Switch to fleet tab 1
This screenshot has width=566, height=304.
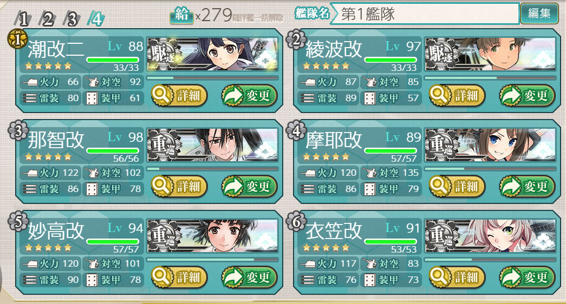pyautogui.click(x=22, y=19)
